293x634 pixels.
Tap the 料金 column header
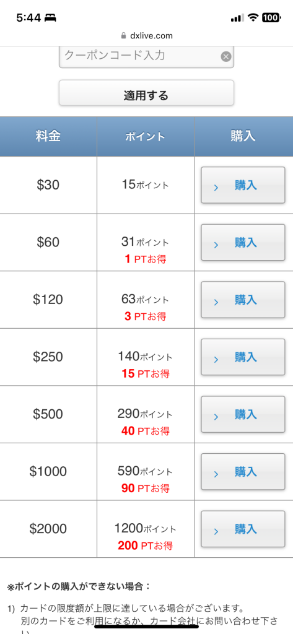pyautogui.click(x=48, y=136)
